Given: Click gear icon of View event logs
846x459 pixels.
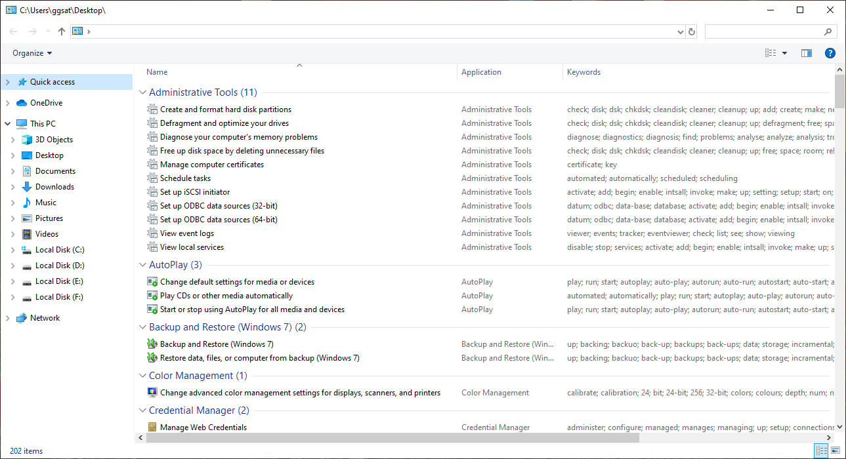Looking at the screenshot, I should pos(153,233).
